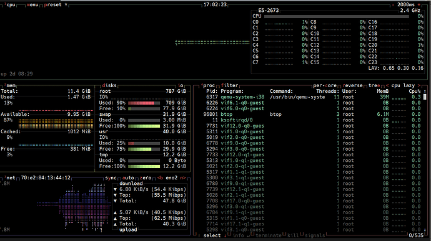
Task: Toggle the mem box header
Action: tap(10, 85)
